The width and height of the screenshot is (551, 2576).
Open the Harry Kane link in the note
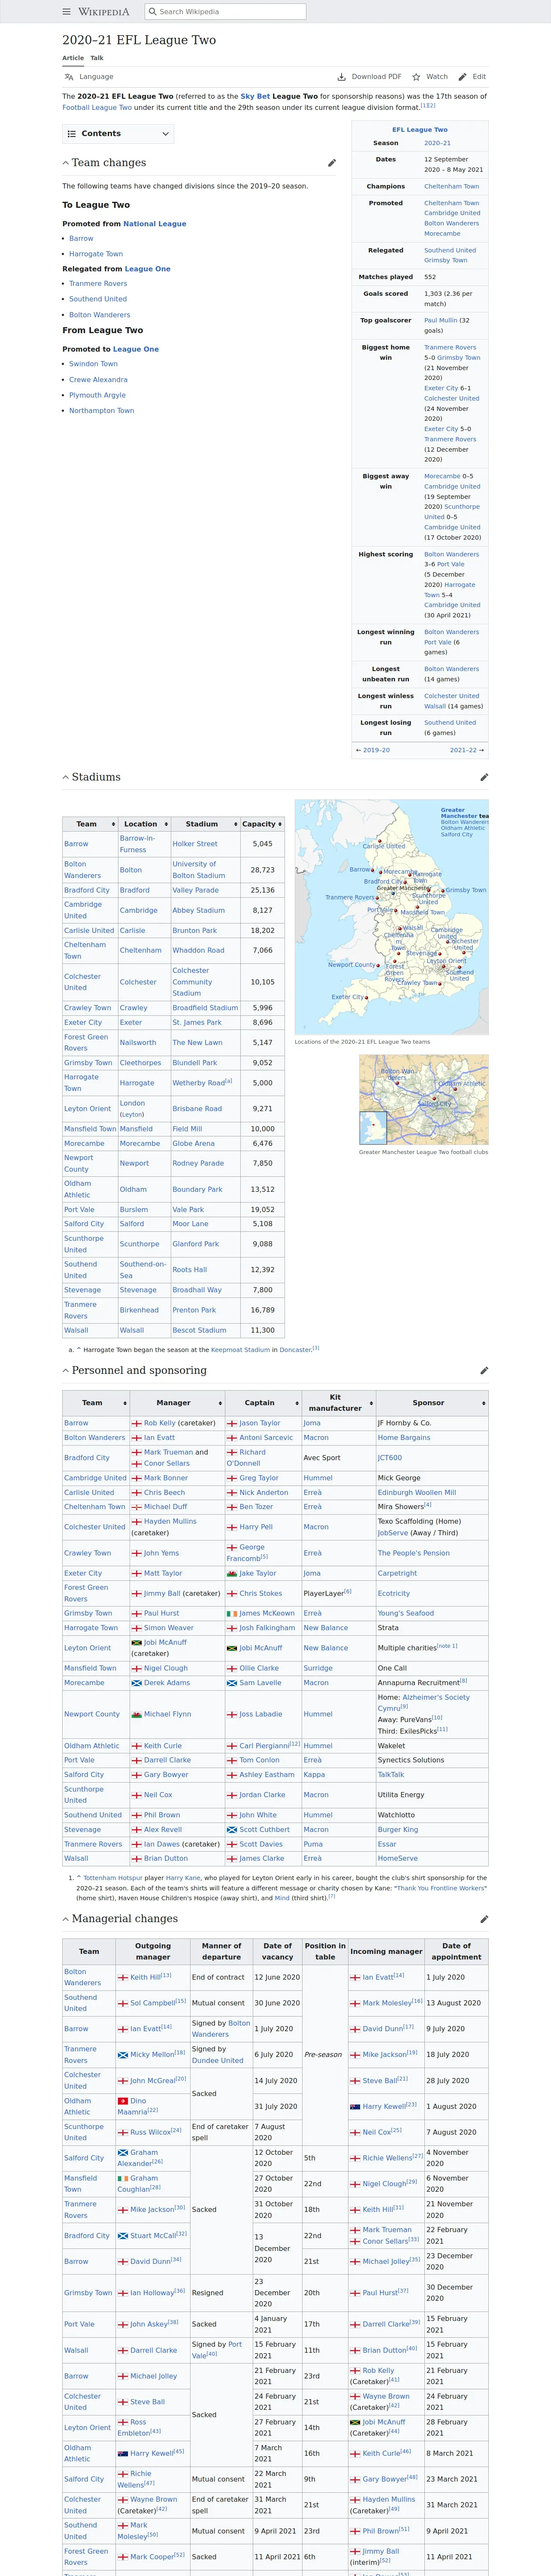(183, 1878)
